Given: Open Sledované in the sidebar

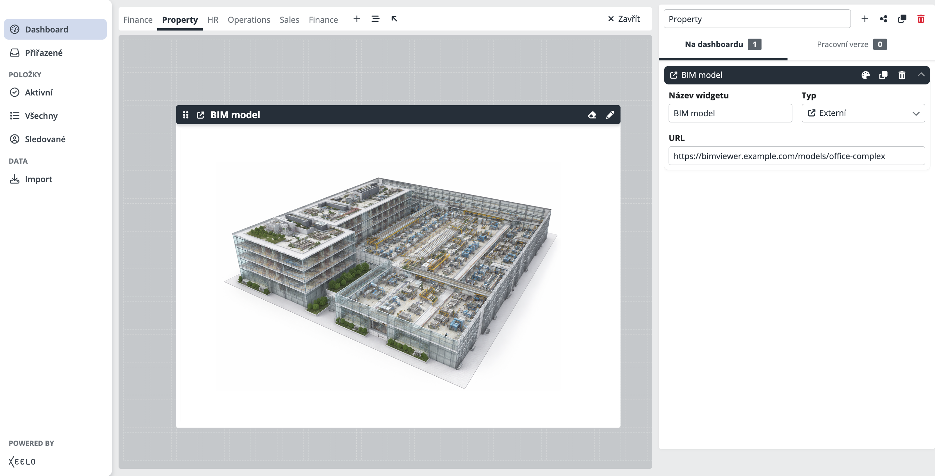Looking at the screenshot, I should [45, 139].
